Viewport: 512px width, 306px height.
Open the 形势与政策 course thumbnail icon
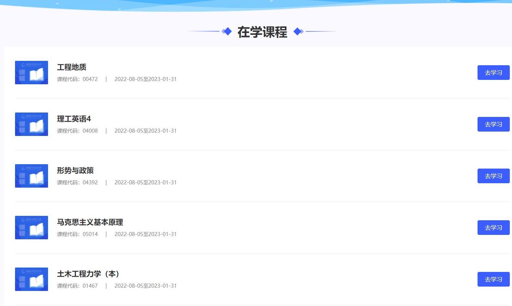pyautogui.click(x=32, y=176)
